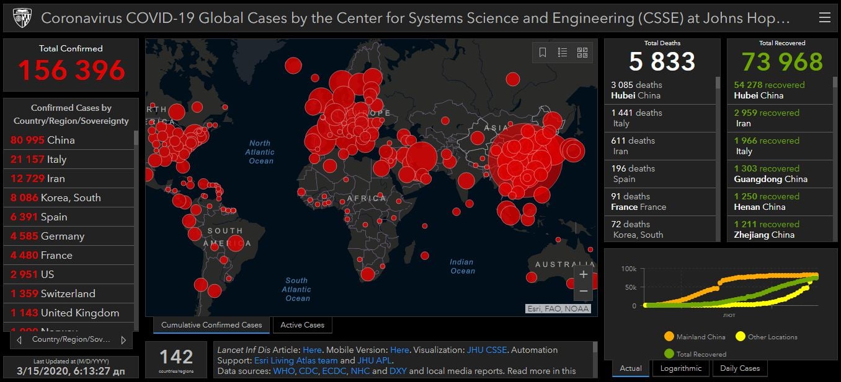Open the hamburger menu in the header
Screen dimensions: 841x382
pos(824,18)
